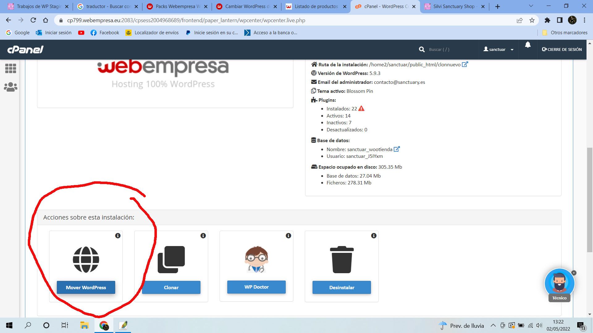Open Facebook bookmark
Viewport: 593px width, 333px height.
coord(105,33)
